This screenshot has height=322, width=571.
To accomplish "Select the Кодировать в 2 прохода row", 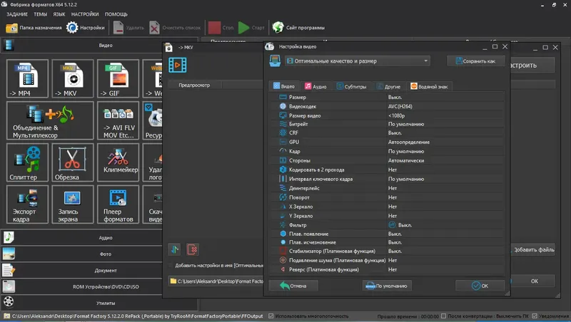I will [388, 170].
